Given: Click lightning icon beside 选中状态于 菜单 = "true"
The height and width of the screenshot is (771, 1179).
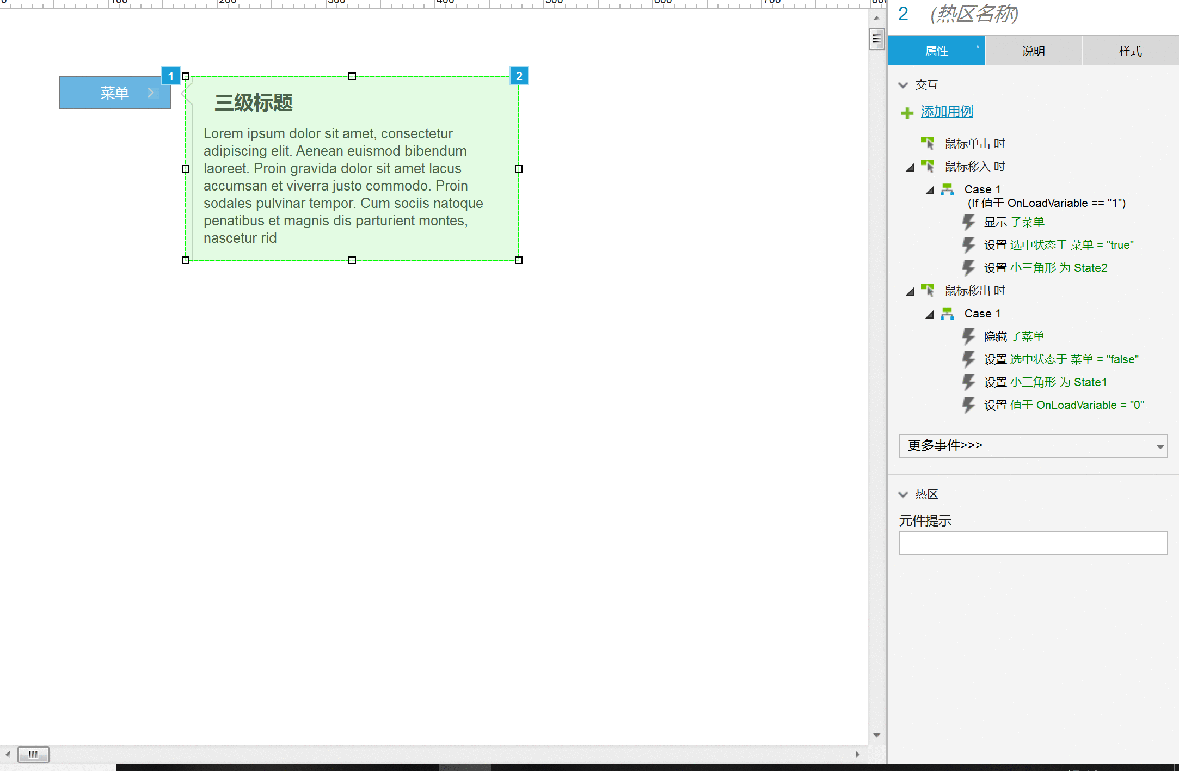Looking at the screenshot, I should coord(968,245).
